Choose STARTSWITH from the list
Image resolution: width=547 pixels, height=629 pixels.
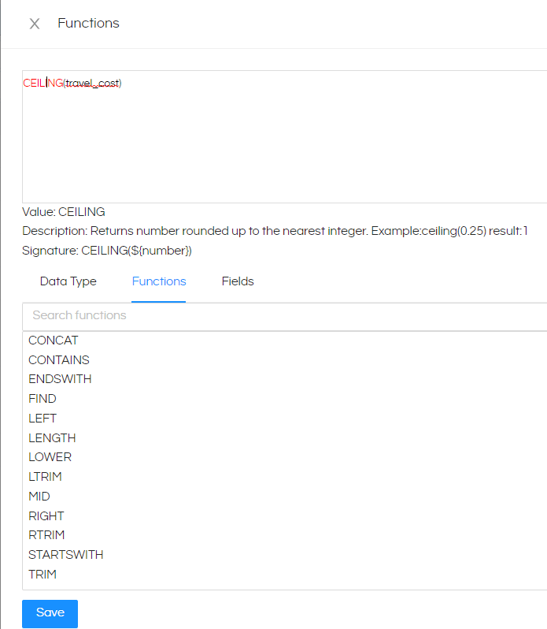(x=66, y=555)
